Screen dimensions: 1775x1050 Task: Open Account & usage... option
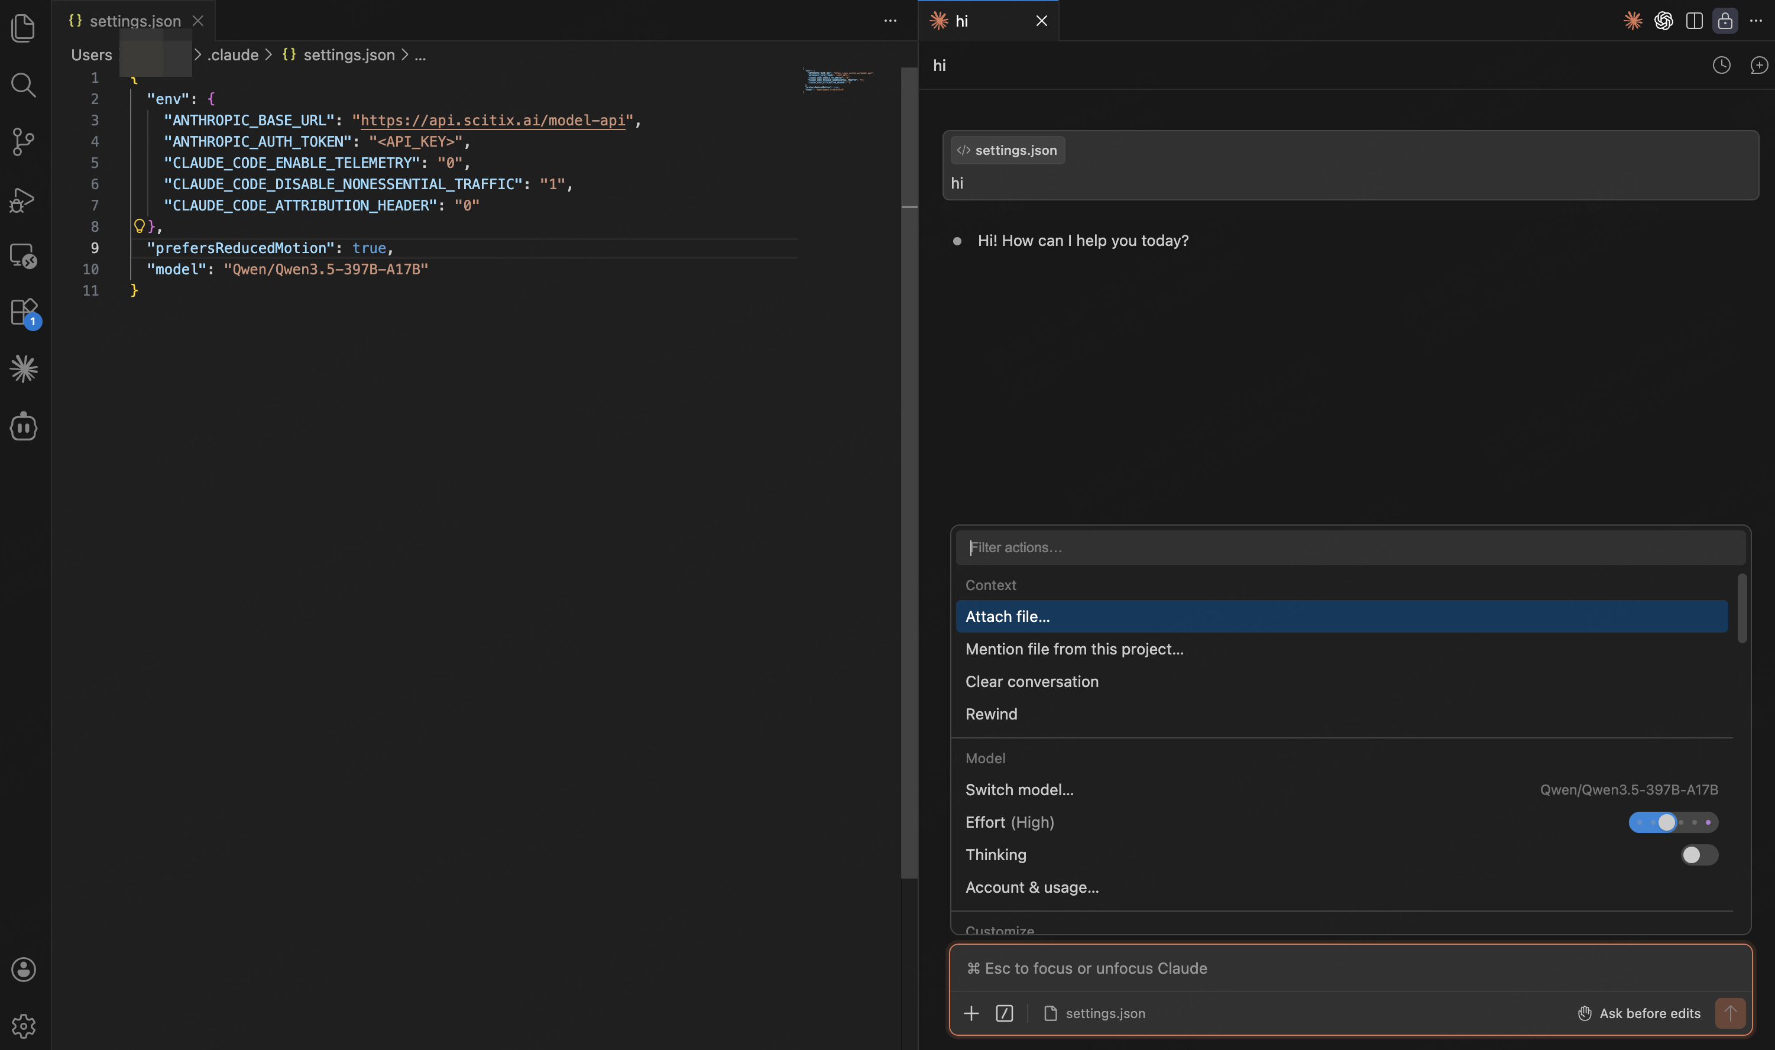pos(1342,887)
